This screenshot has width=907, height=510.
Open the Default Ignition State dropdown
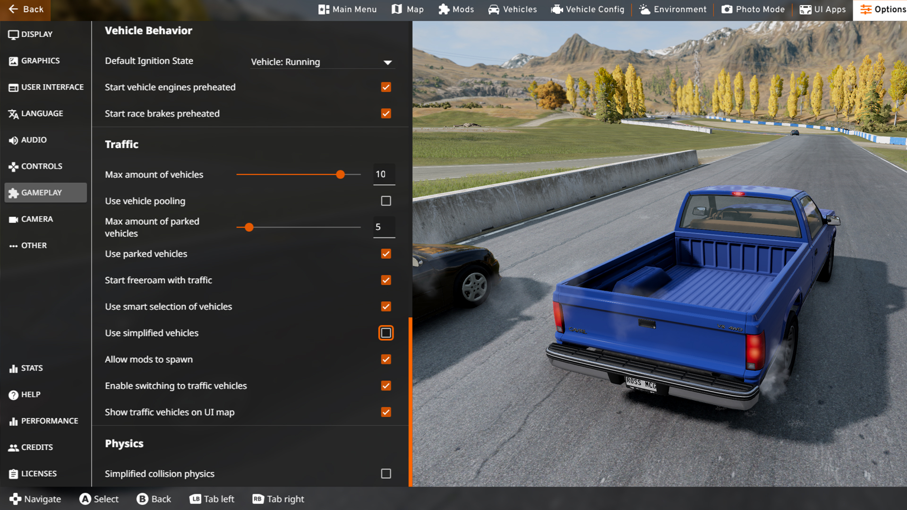(323, 62)
